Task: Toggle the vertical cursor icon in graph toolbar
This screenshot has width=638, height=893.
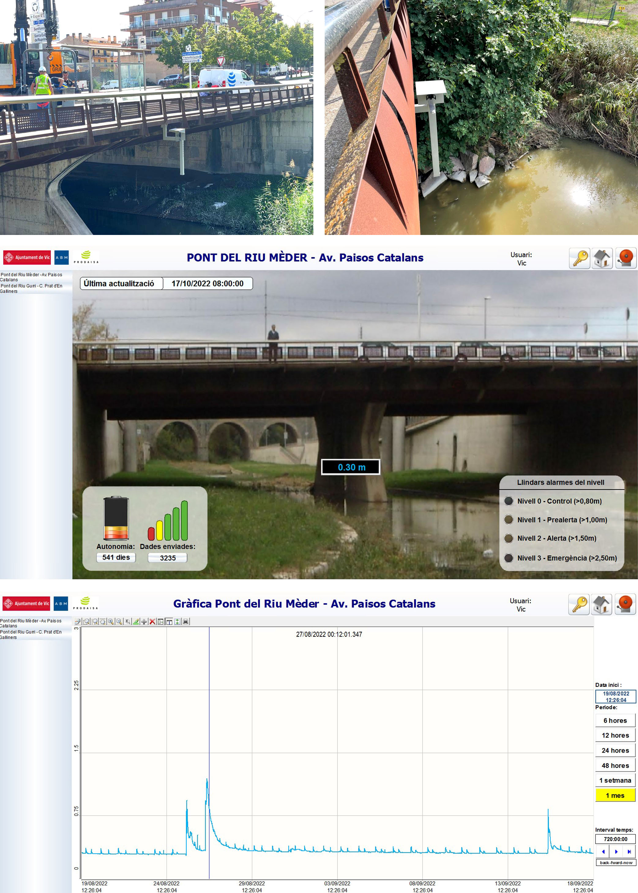Action: click(169, 622)
